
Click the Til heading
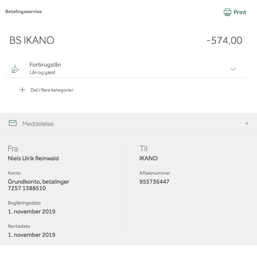coord(143,148)
